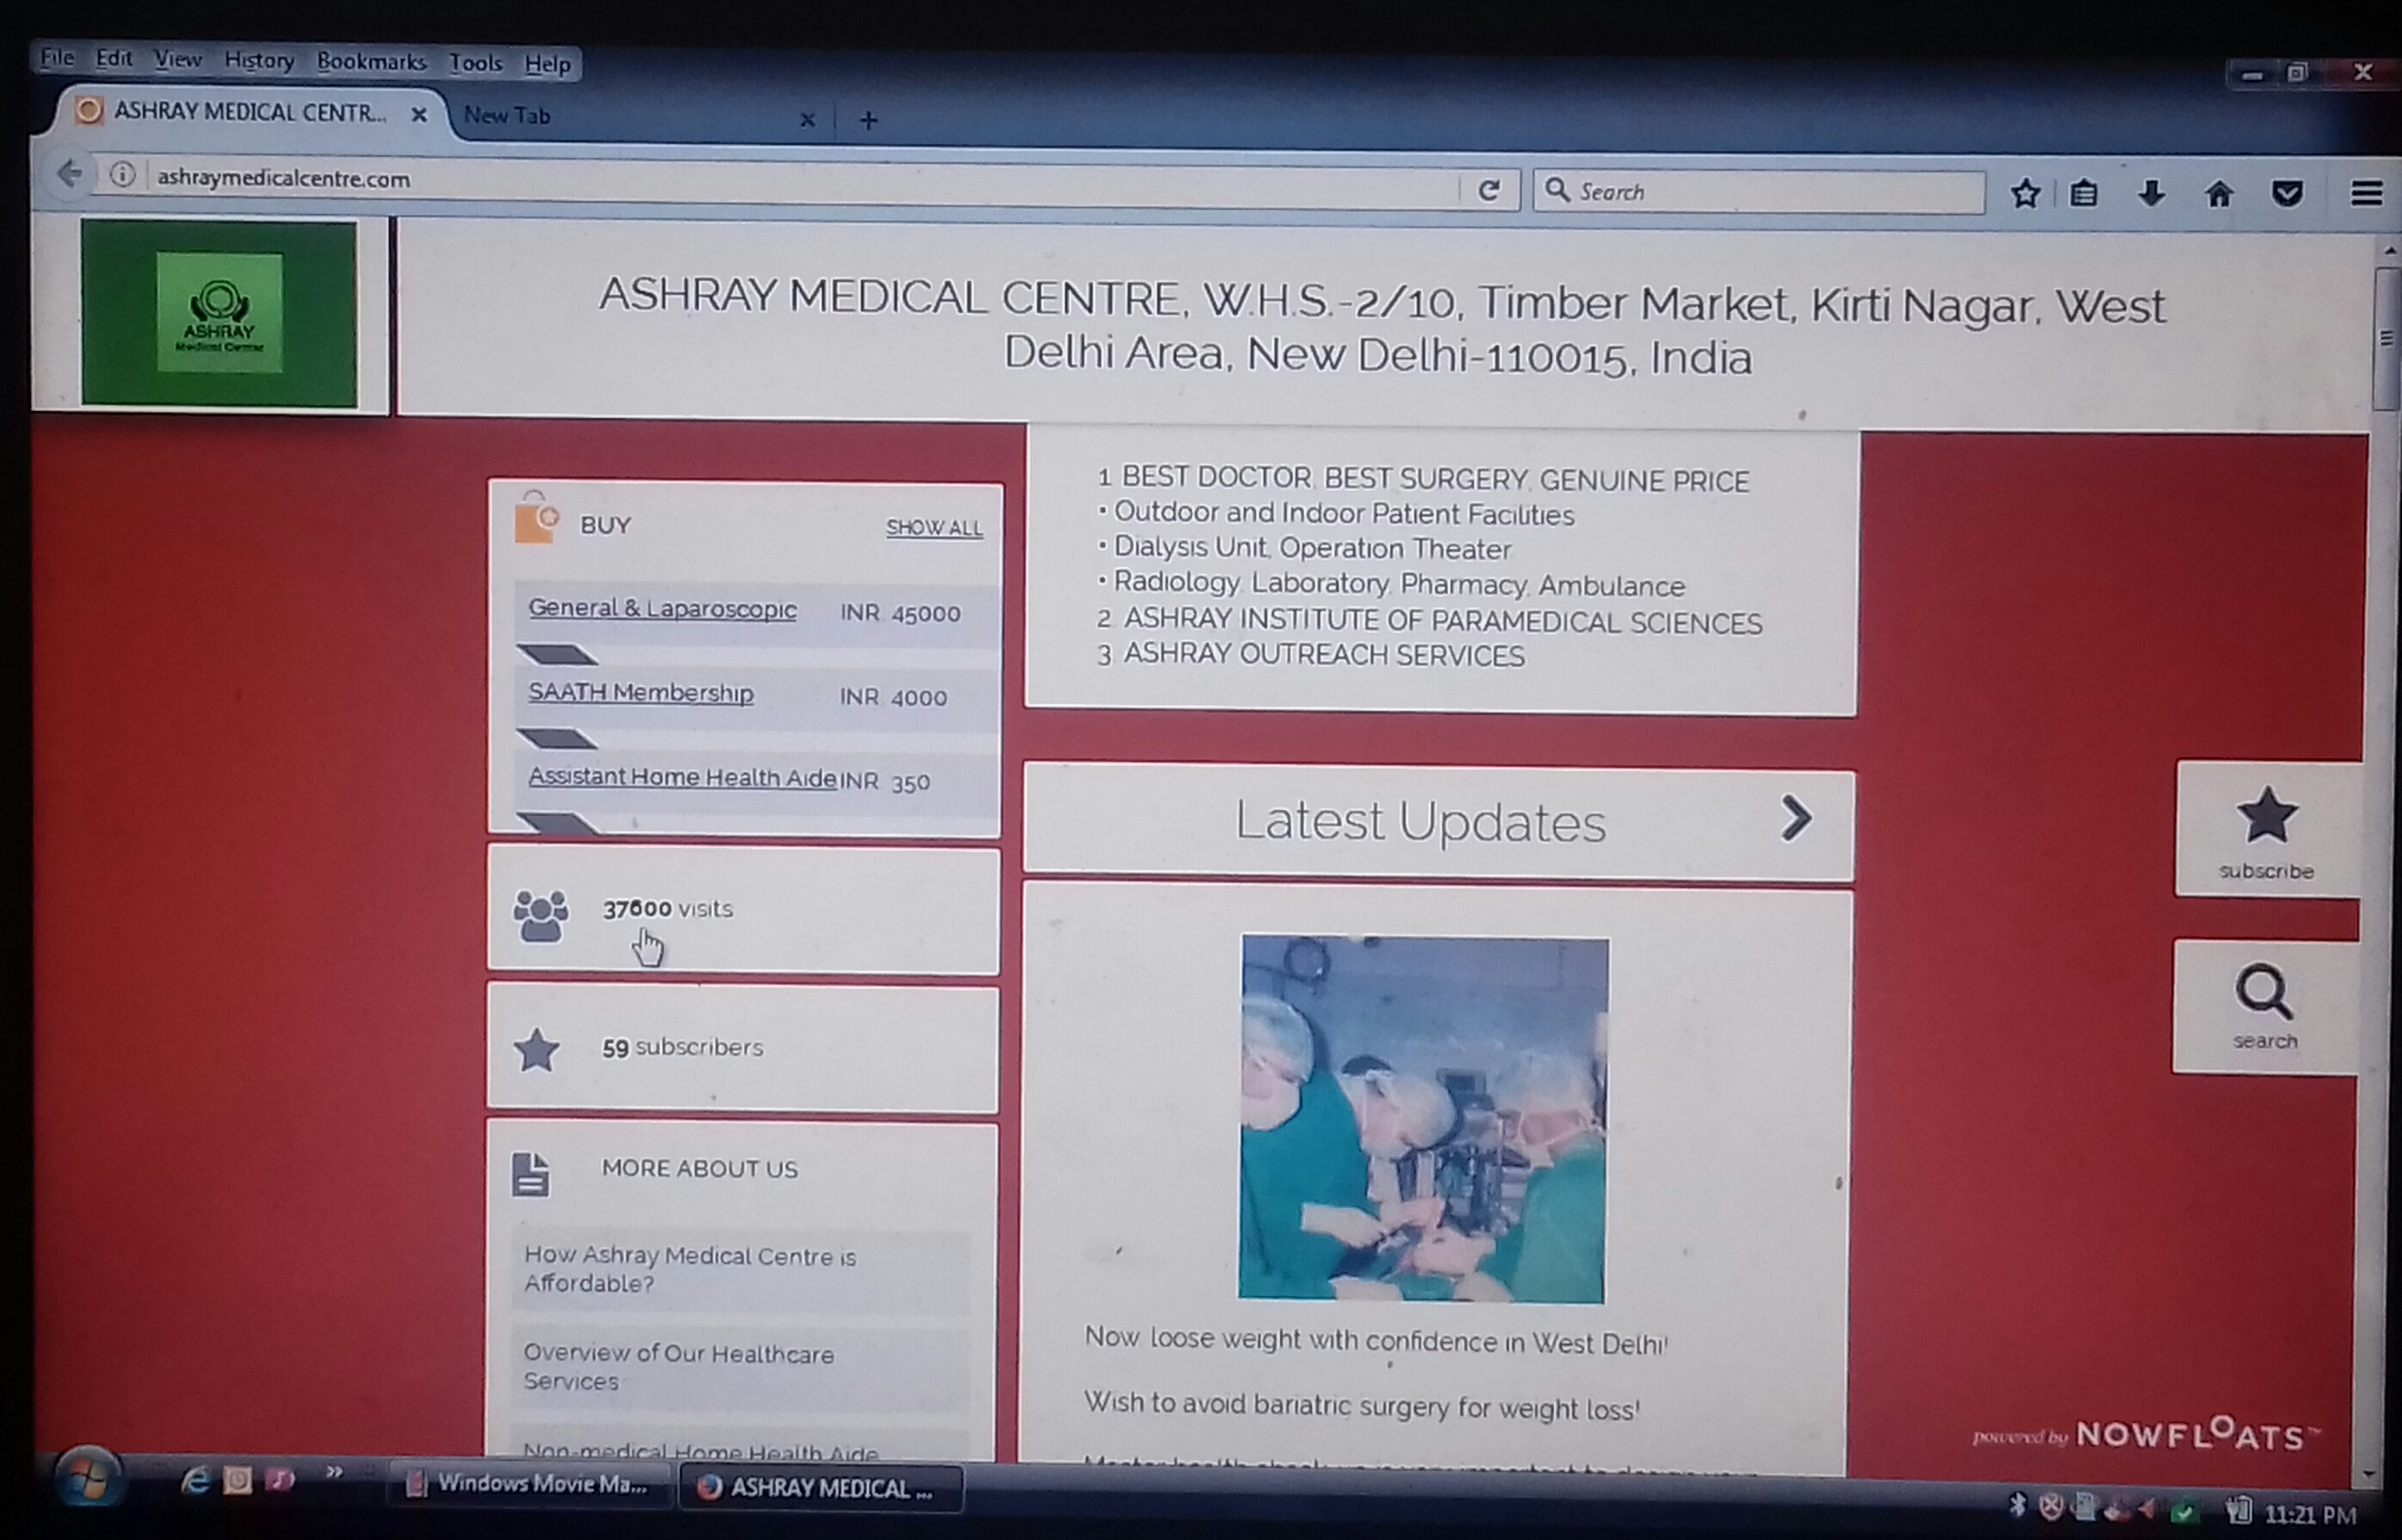The width and height of the screenshot is (2402, 1540).
Task: Click the page search magnifier on right
Action: 2264,1006
